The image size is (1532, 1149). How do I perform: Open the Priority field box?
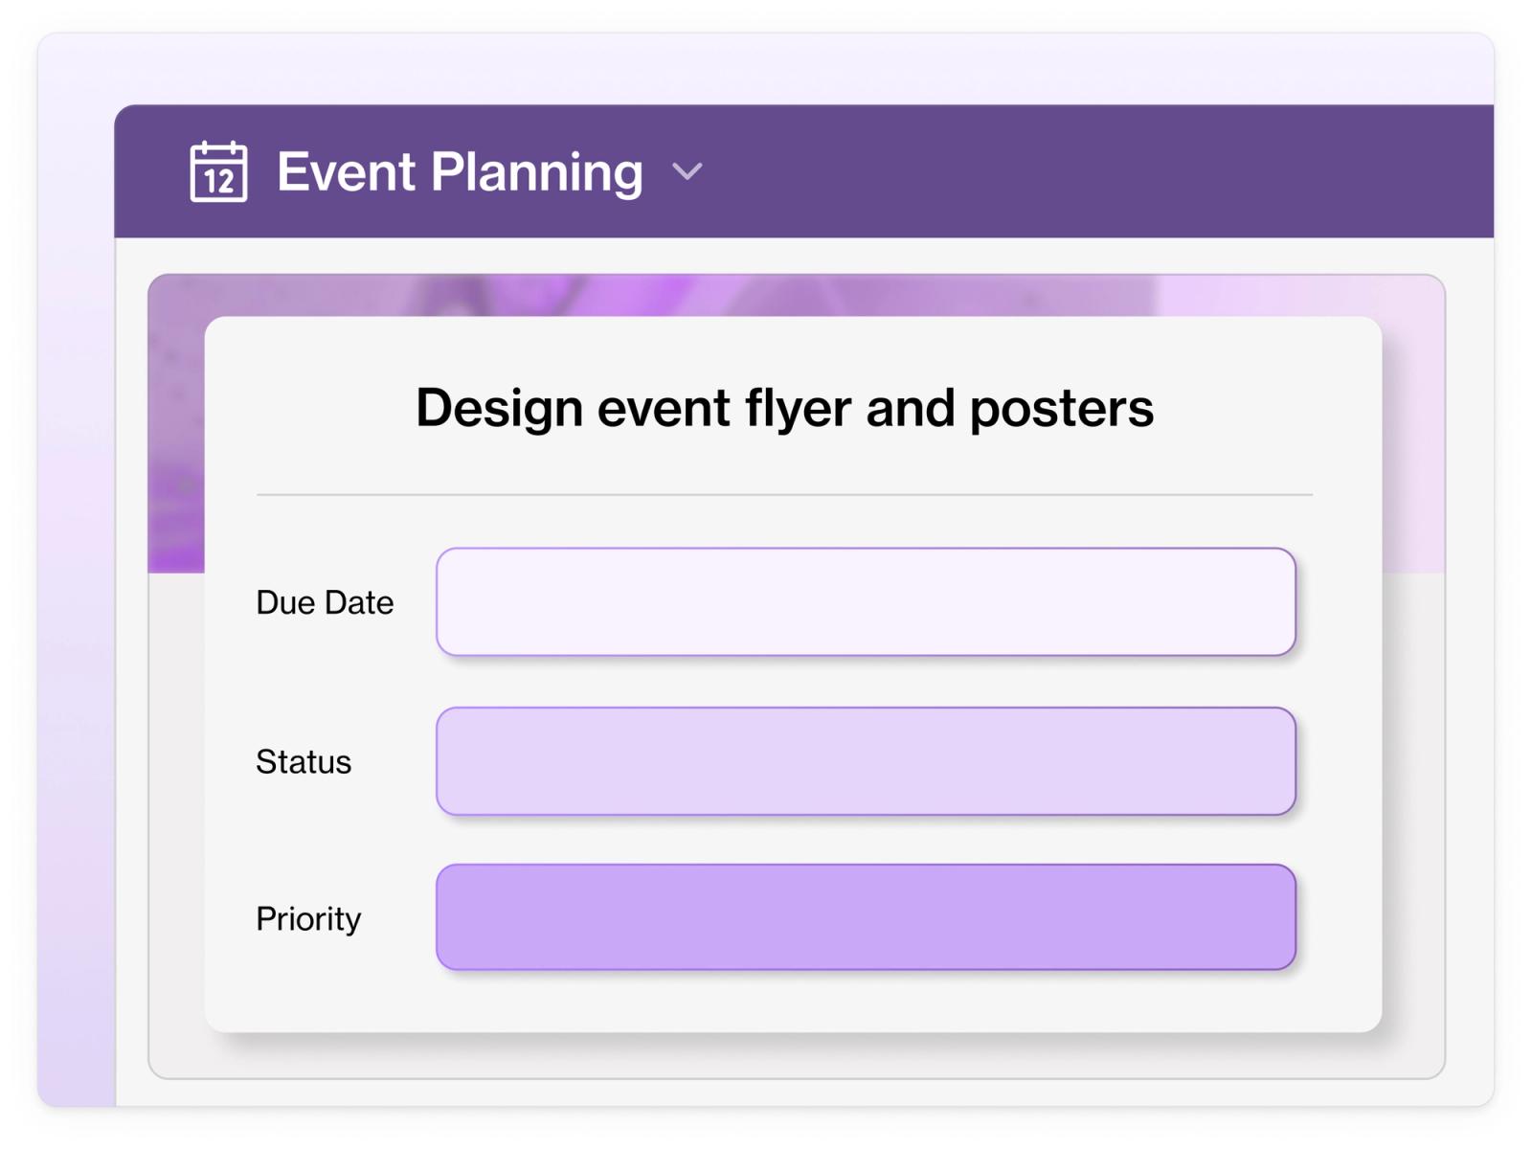pos(866,917)
